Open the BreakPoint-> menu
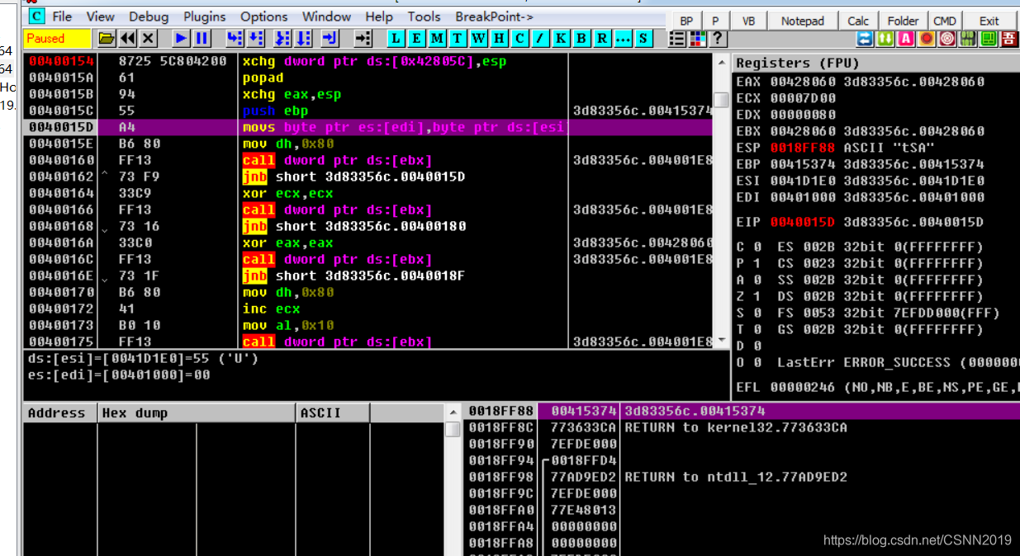 coord(494,16)
